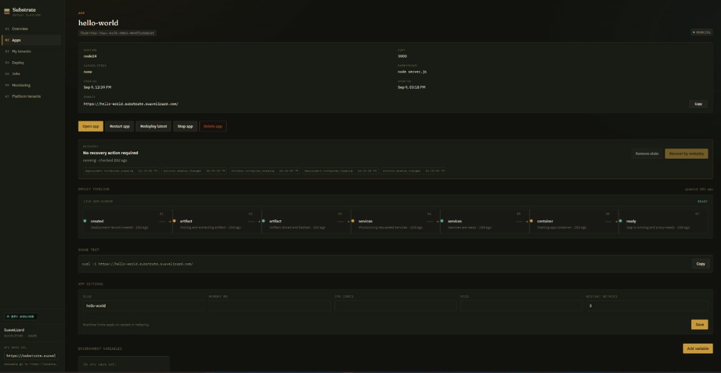This screenshot has width=721, height=373.
Task: Click Recover by redeploy
Action: tap(686, 154)
